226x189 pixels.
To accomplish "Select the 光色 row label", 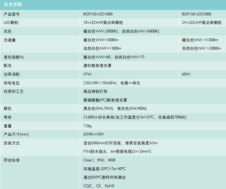I will click(8, 31).
